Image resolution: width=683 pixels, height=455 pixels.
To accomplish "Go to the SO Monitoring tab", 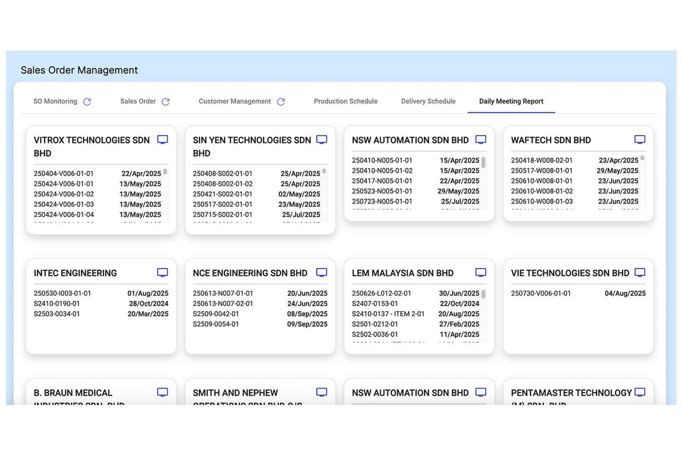I will [55, 101].
